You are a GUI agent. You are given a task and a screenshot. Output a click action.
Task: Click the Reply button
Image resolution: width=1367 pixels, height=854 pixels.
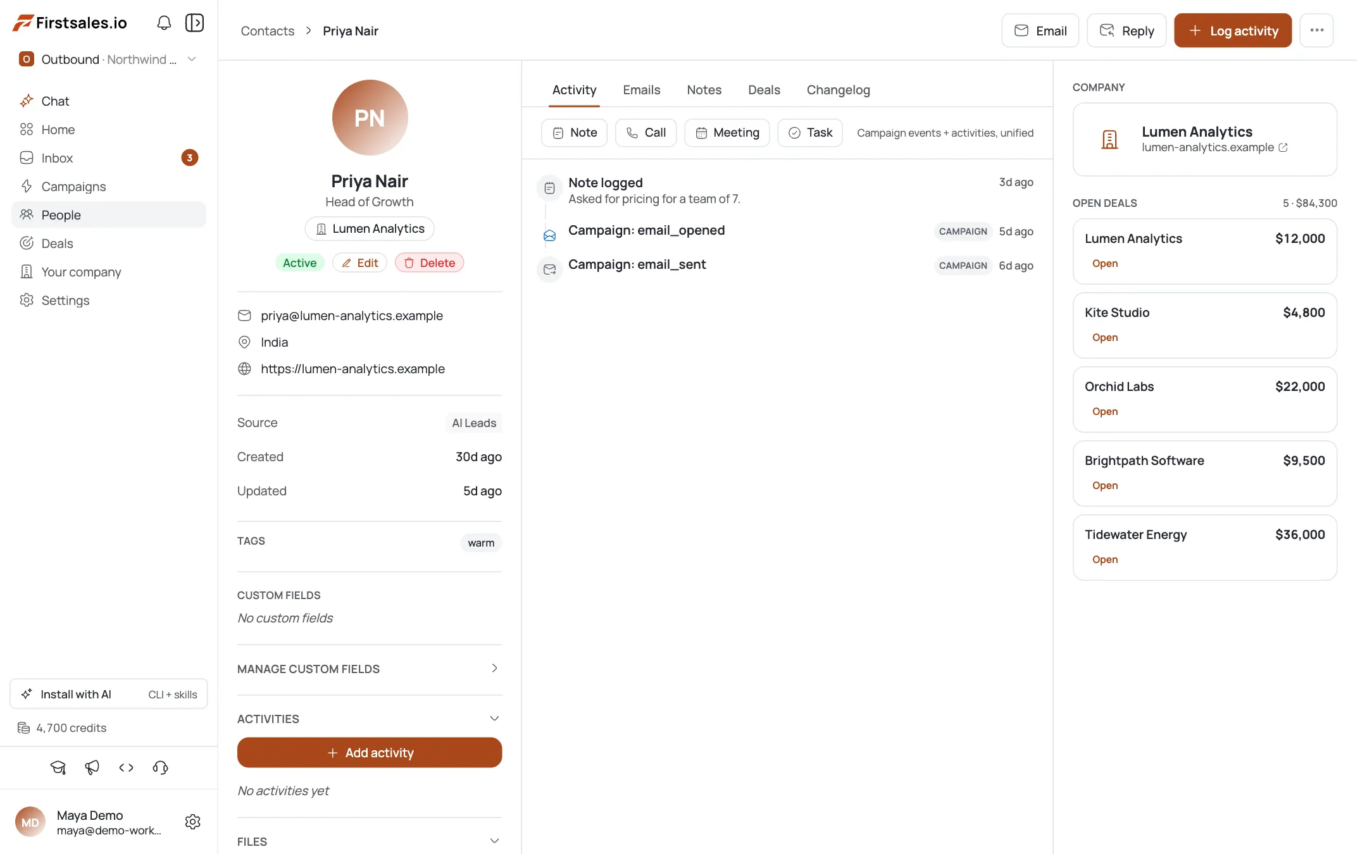coord(1127,30)
